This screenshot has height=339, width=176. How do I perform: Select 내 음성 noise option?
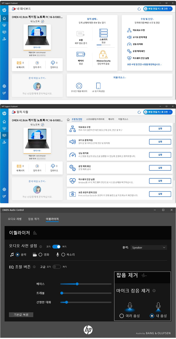(x=152, y=316)
